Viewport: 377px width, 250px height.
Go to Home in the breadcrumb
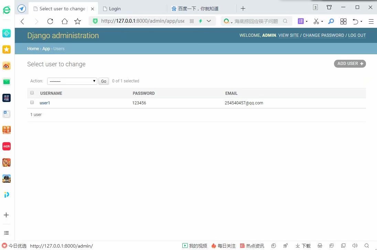[x=33, y=49]
